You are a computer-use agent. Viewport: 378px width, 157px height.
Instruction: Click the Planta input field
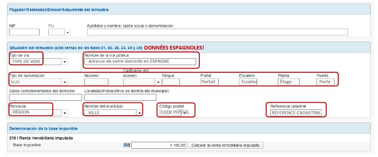click(x=289, y=82)
